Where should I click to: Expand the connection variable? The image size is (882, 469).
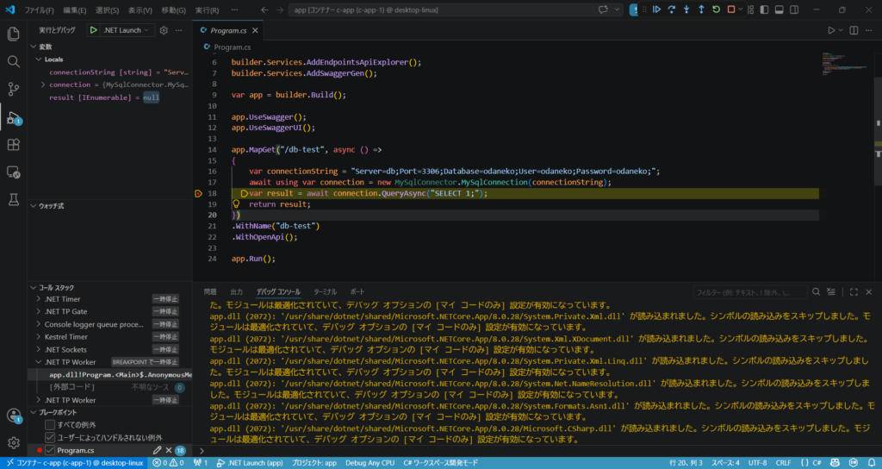tap(43, 84)
